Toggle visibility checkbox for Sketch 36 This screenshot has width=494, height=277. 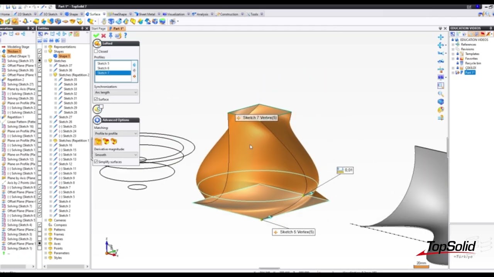coord(39,70)
